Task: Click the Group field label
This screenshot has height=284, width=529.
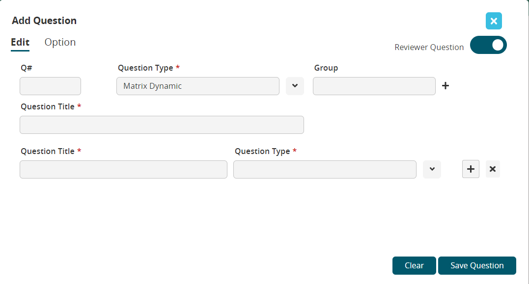Action: pos(326,68)
